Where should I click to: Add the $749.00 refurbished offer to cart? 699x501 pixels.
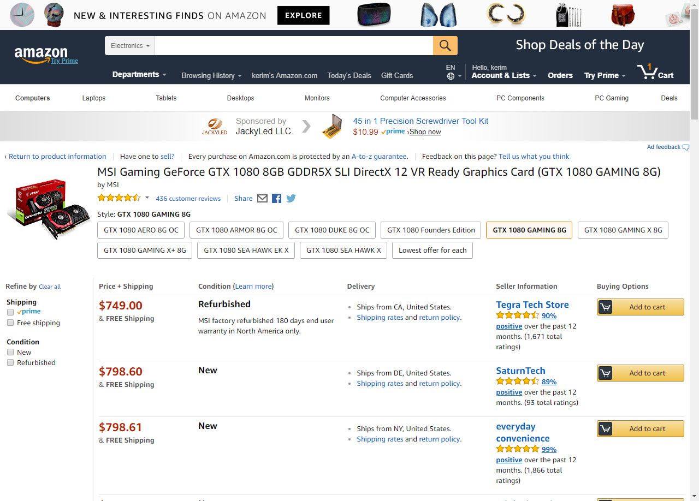[640, 307]
